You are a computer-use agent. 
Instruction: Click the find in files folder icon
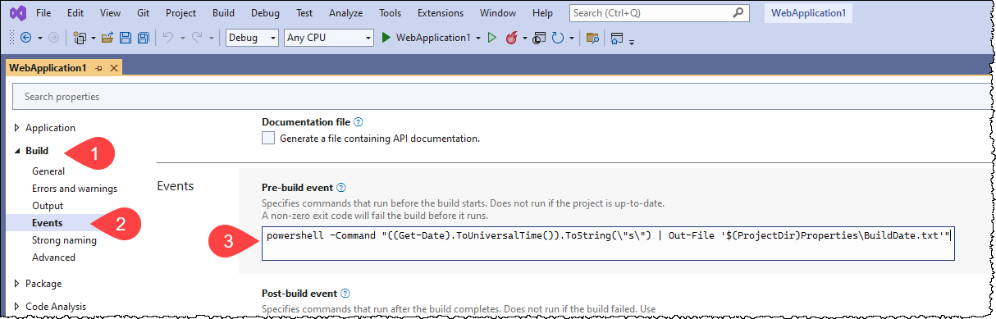(592, 38)
